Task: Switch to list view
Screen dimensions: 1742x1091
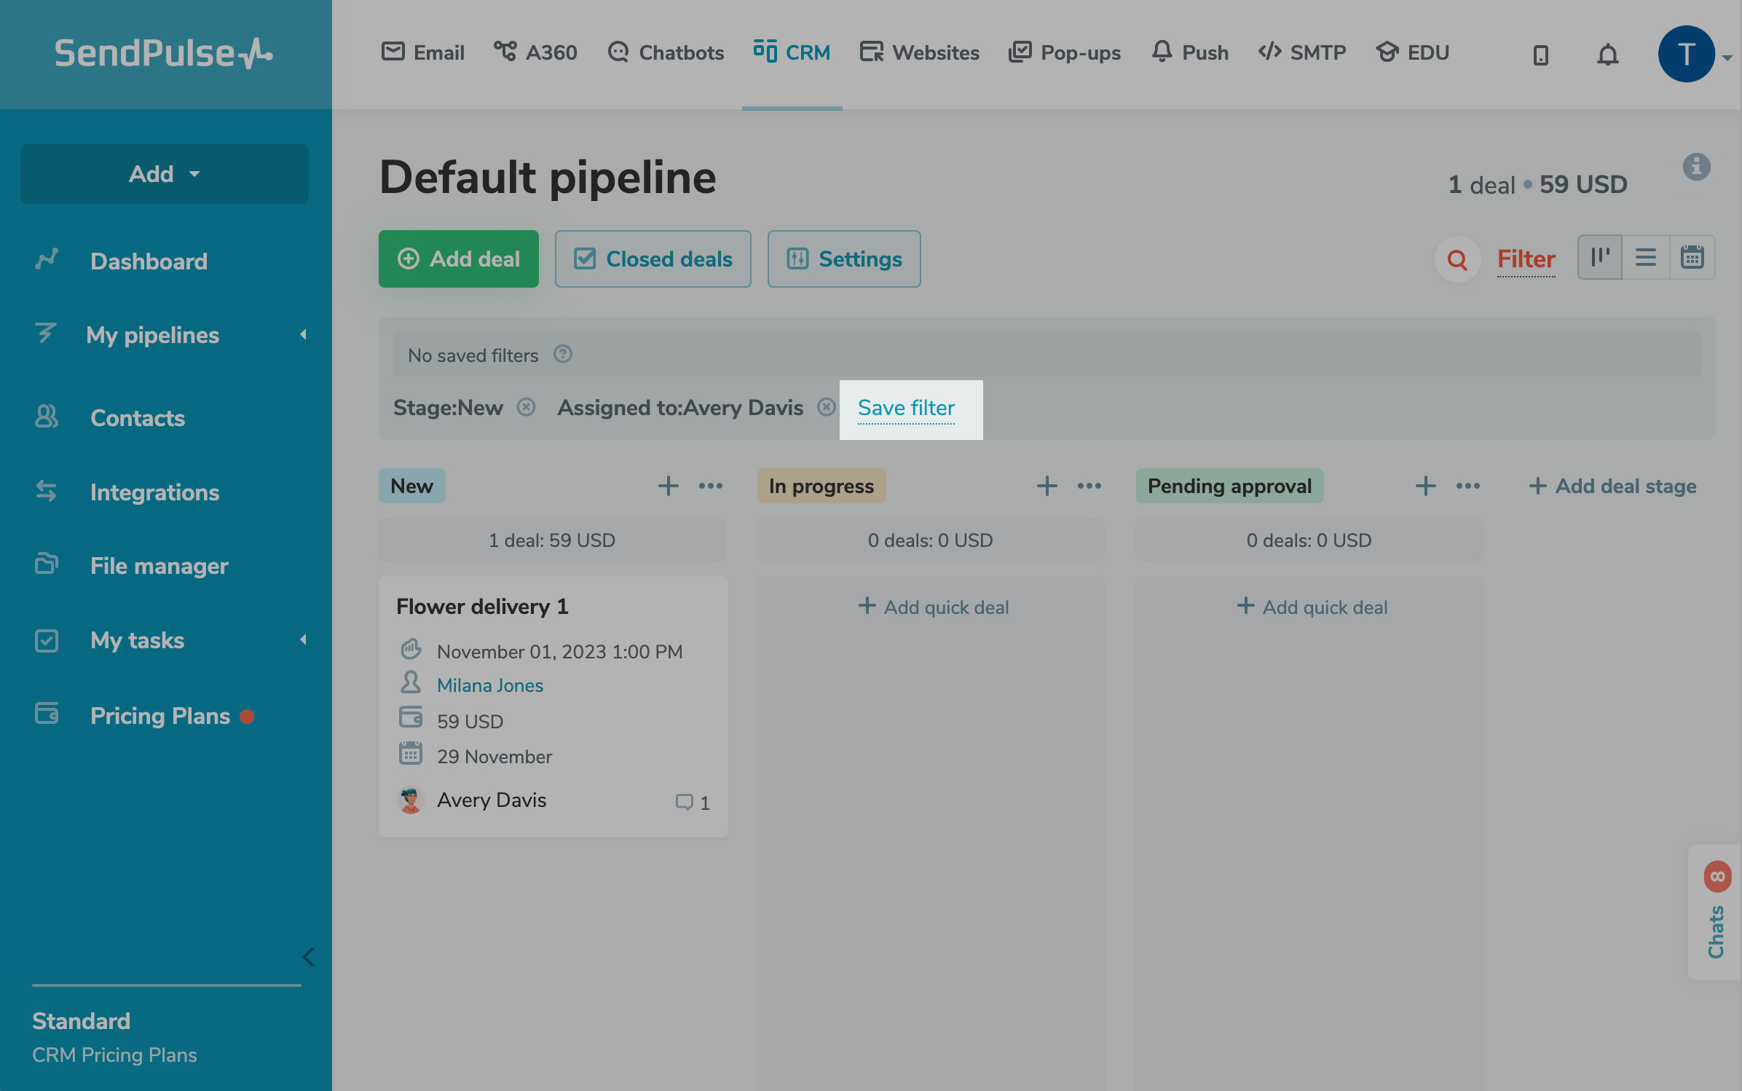Action: 1645,257
